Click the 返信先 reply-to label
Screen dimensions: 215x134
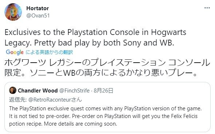tap(18, 100)
